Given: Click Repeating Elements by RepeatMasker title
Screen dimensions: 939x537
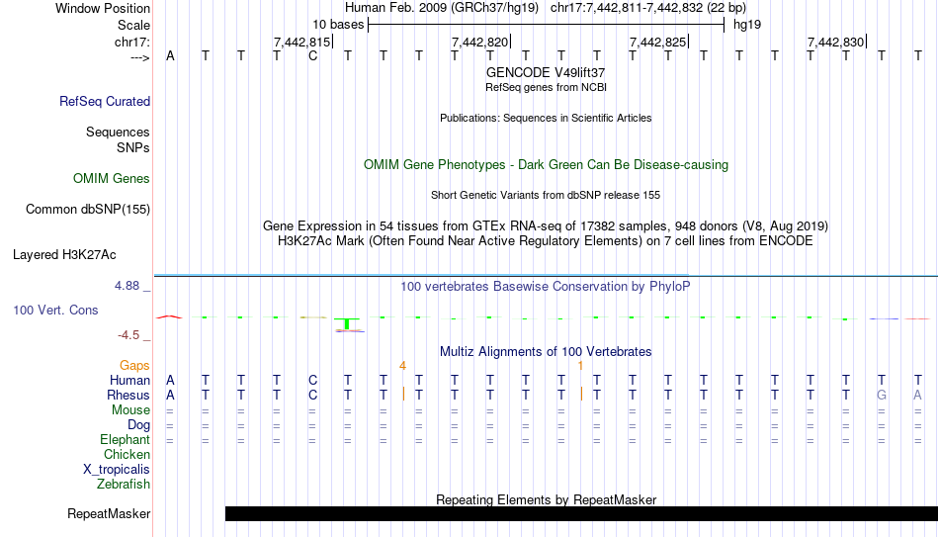Looking at the screenshot, I should 547,499.
